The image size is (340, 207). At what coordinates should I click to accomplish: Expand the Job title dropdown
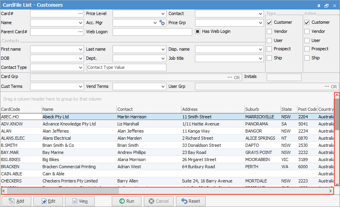[261, 59]
